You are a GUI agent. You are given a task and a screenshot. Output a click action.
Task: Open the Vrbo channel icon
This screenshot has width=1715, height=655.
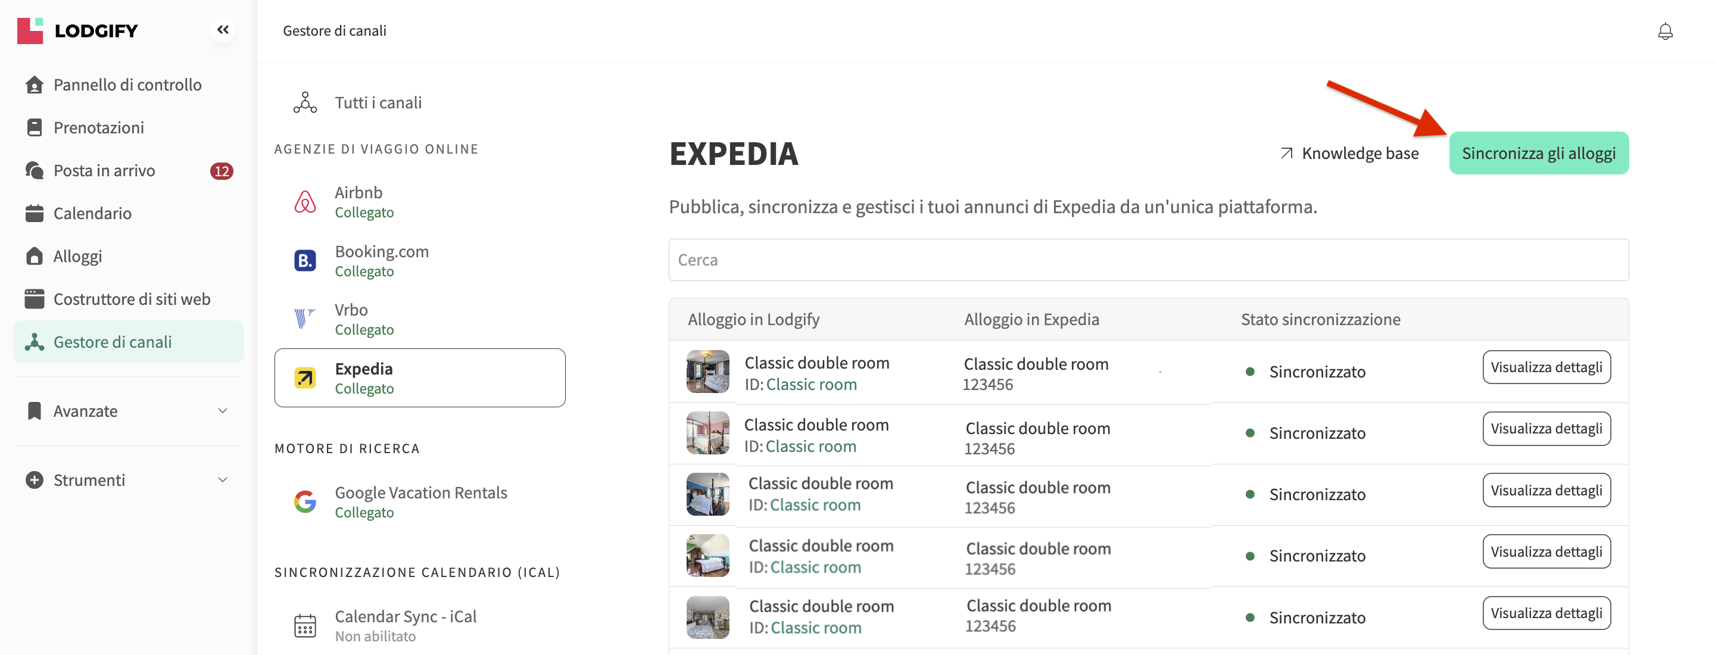coord(305,319)
